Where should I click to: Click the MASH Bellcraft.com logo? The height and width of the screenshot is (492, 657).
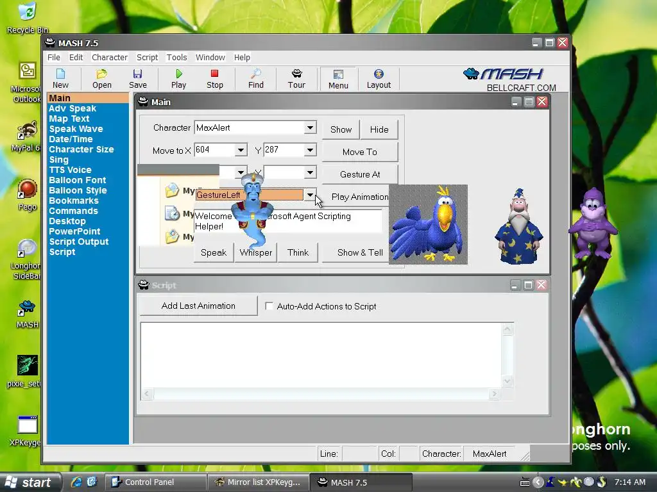tap(510, 79)
